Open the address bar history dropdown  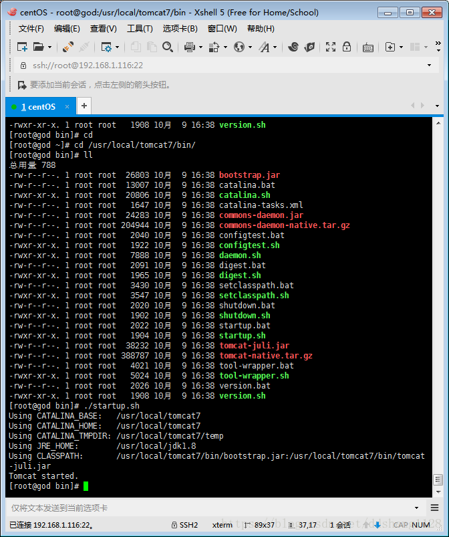pos(429,65)
